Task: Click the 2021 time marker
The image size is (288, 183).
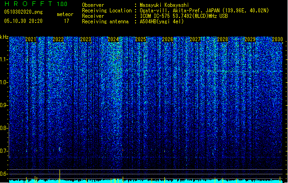Action: [x=31, y=39]
